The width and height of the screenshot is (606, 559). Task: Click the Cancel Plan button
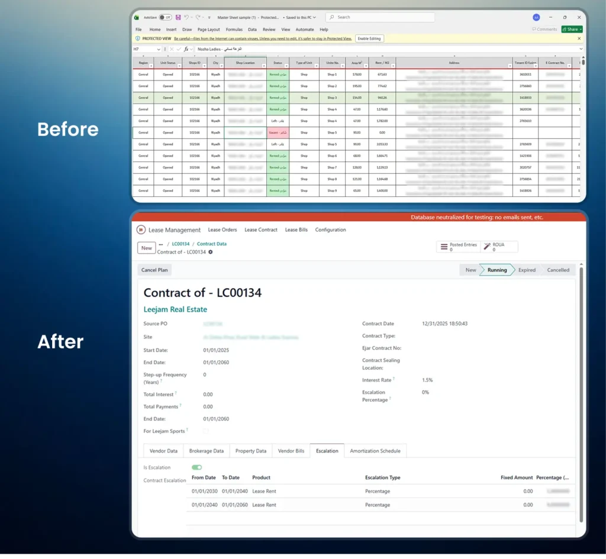(154, 270)
